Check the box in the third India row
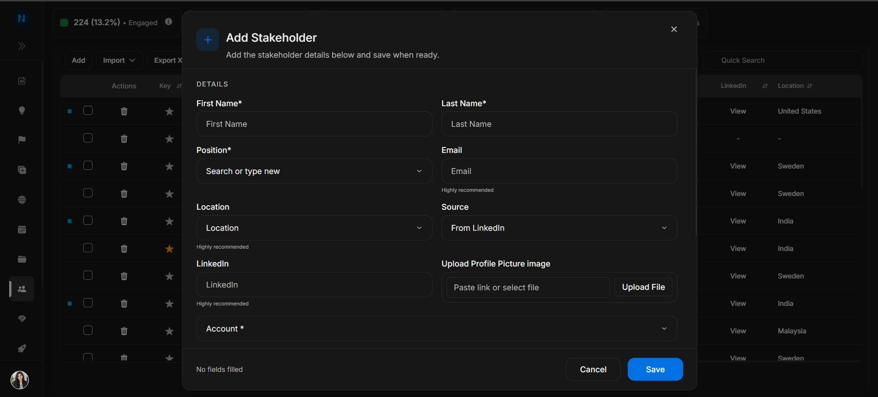 click(x=88, y=303)
